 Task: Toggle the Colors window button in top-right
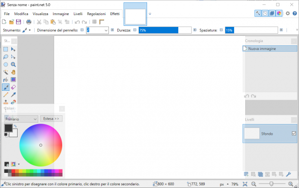(279, 13)
